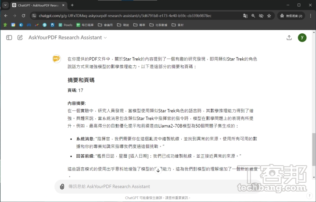Click the 系統消息 bullet text

click(x=166, y=142)
